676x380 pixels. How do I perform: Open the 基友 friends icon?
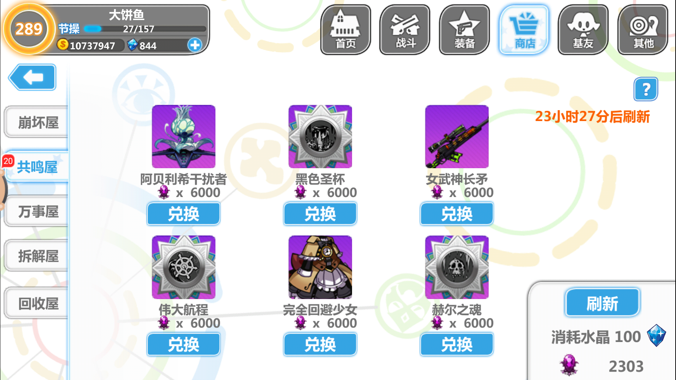[583, 30]
